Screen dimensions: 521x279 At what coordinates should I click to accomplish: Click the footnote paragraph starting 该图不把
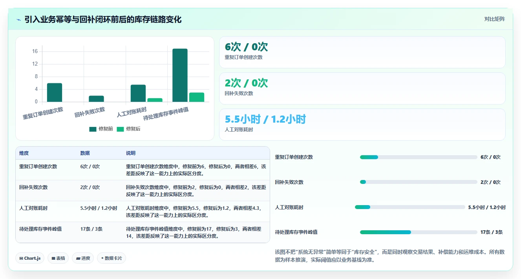[x=390, y=256]
